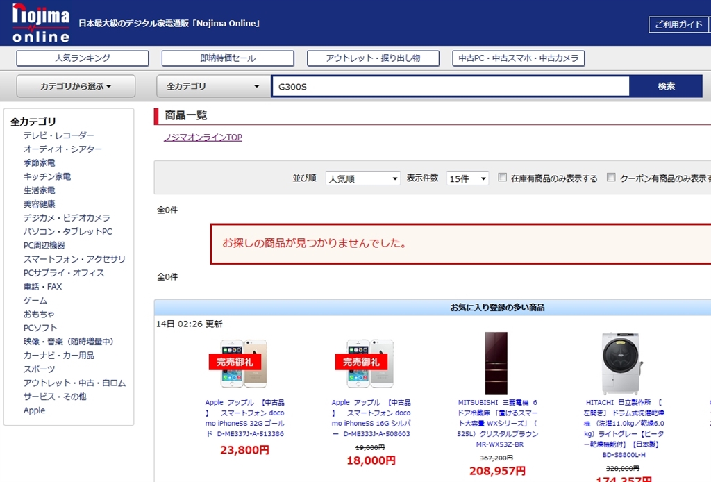Select 電話・FAX category
Image resolution: width=711 pixels, height=482 pixels.
[42, 287]
